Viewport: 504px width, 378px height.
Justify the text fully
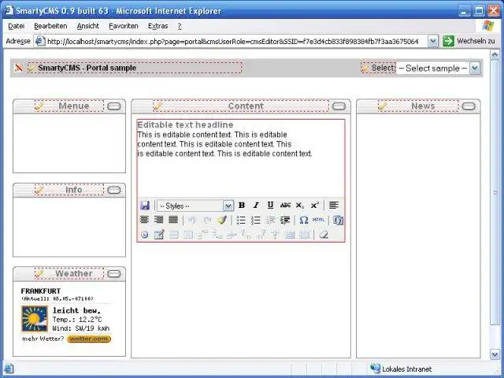coord(173,220)
